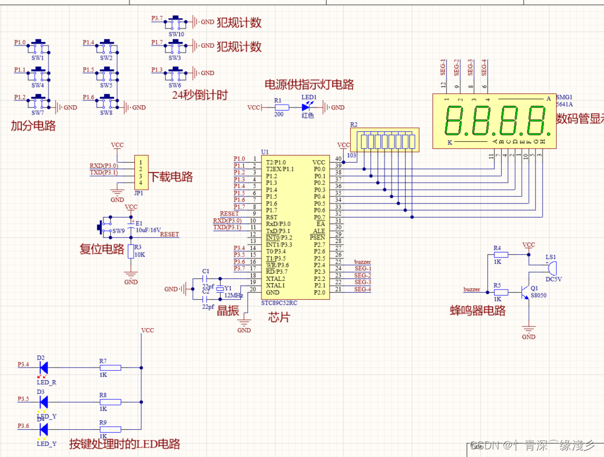Viewport: 604px width, 457px height.
Task: Select capacitor C1 symbol
Action: (205, 278)
